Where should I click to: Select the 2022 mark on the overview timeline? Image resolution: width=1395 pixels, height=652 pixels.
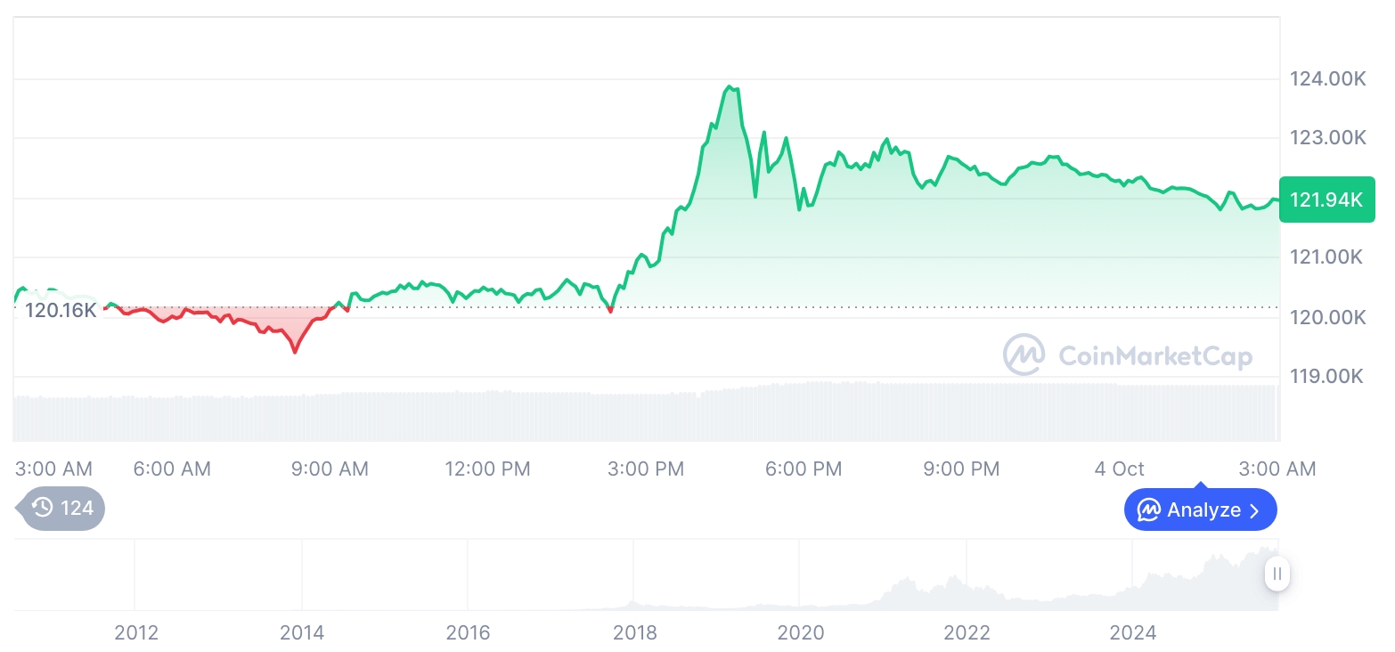click(967, 633)
